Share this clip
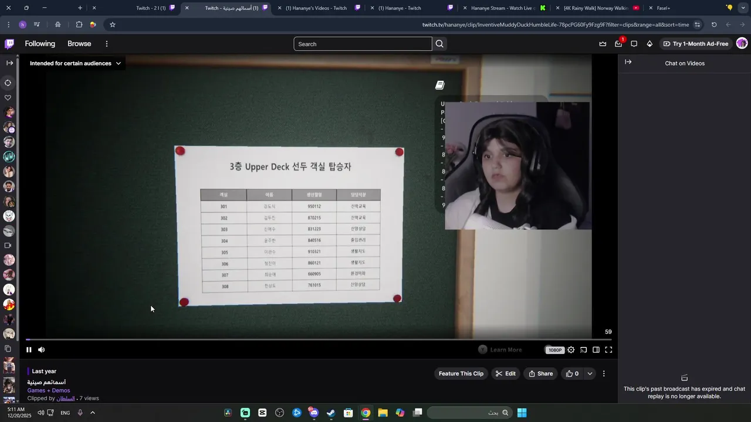This screenshot has width=751, height=422. tap(541, 373)
